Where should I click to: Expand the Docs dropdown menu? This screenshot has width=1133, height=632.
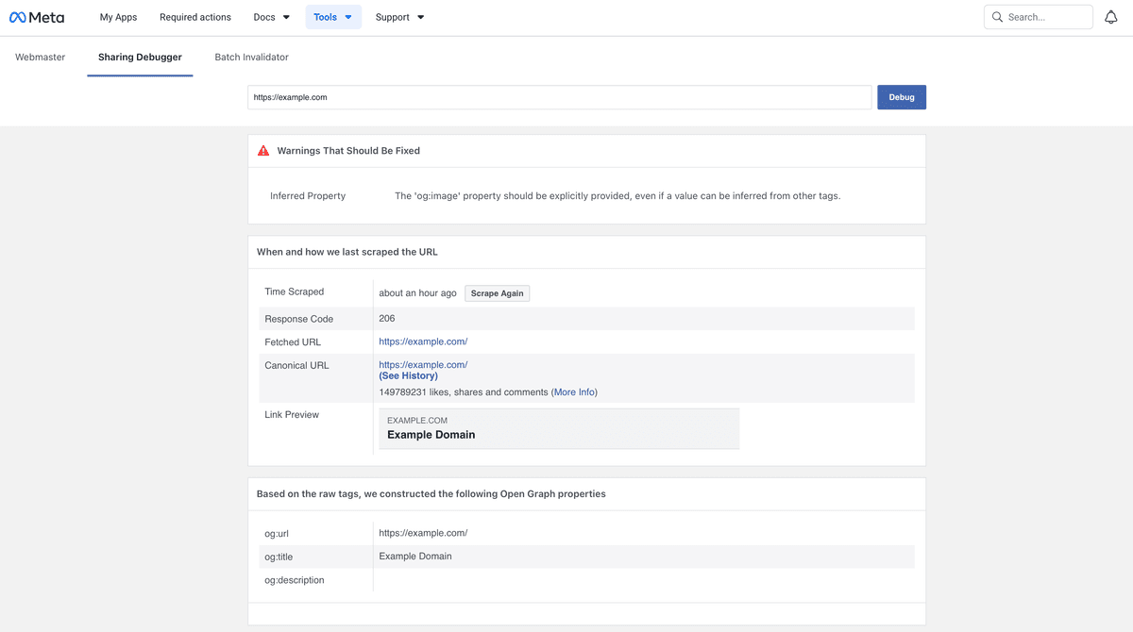[x=272, y=17]
